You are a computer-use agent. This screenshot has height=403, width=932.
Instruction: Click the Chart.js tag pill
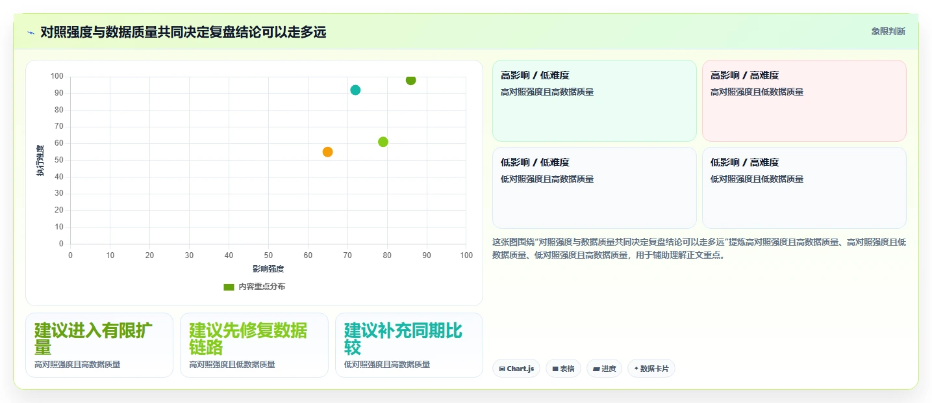pos(516,369)
